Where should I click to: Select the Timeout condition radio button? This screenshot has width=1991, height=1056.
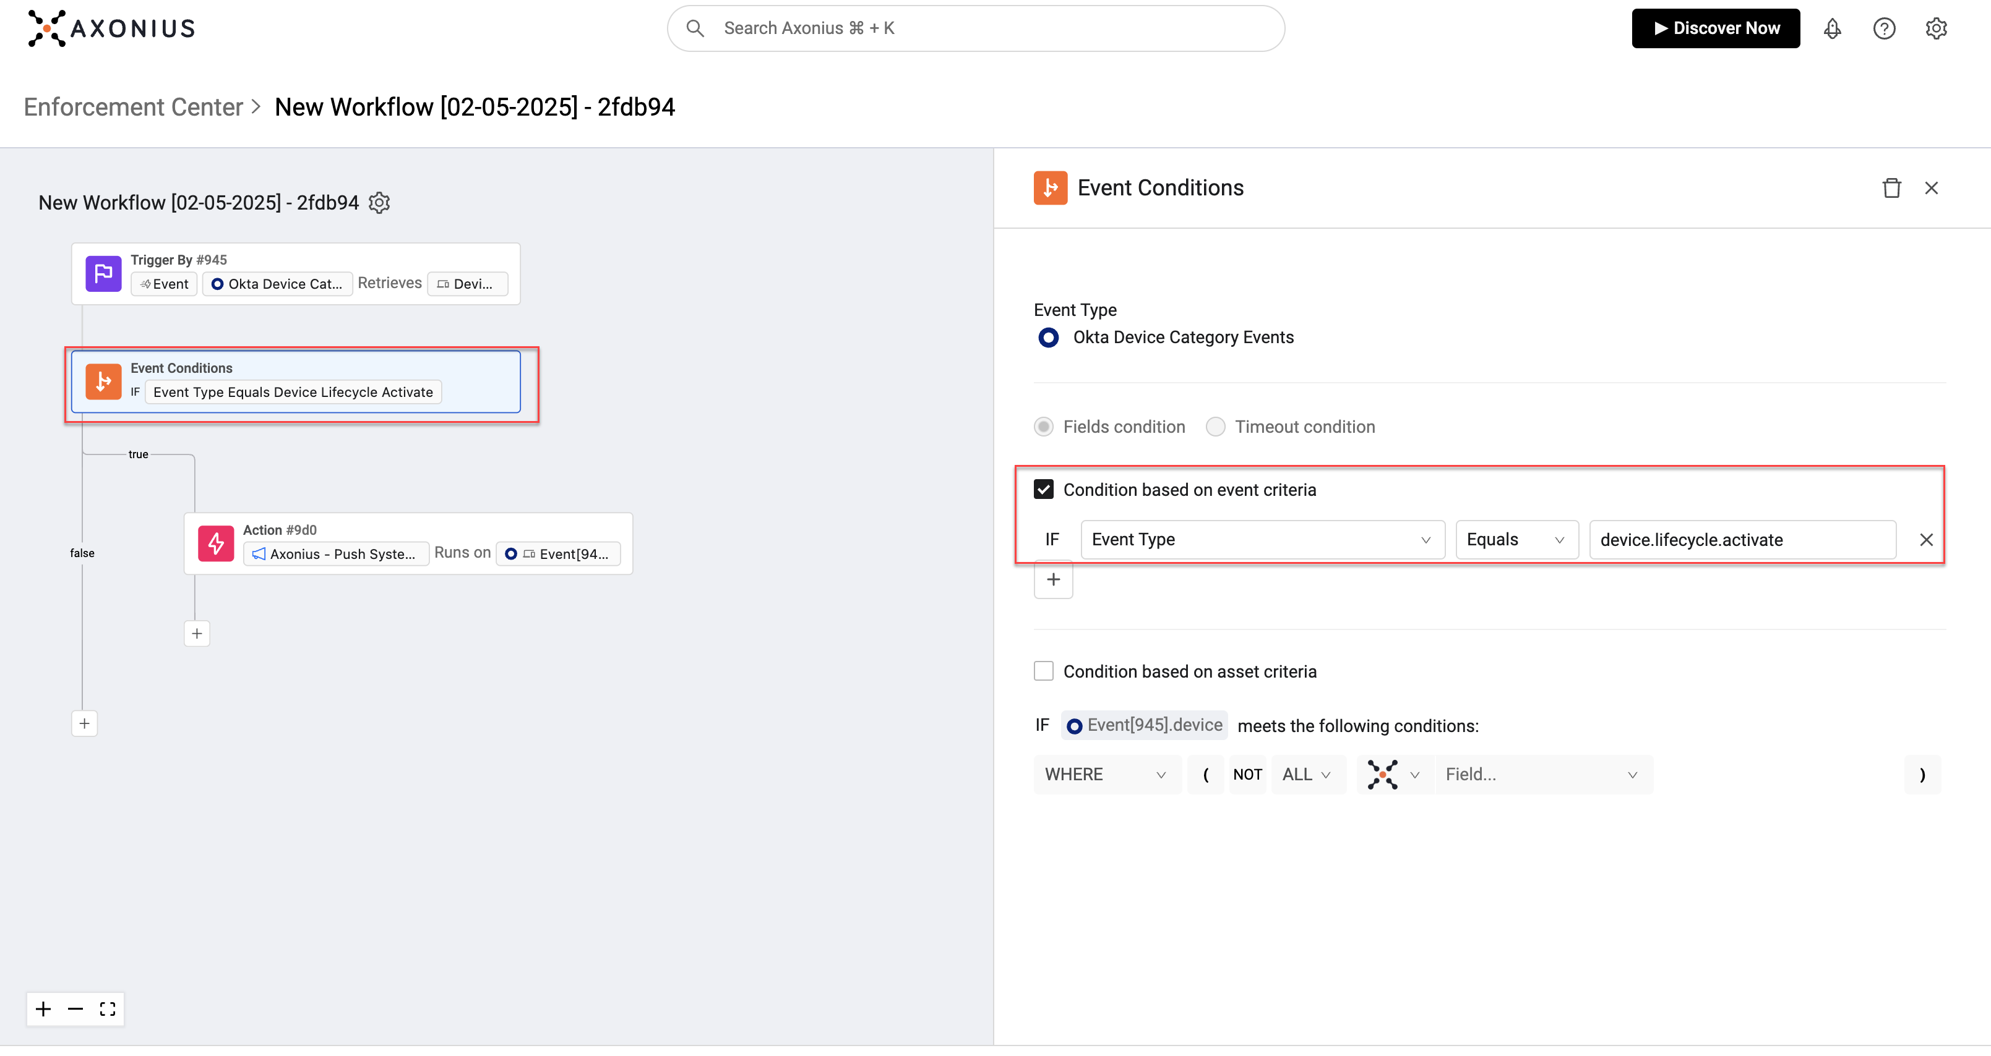1215,427
